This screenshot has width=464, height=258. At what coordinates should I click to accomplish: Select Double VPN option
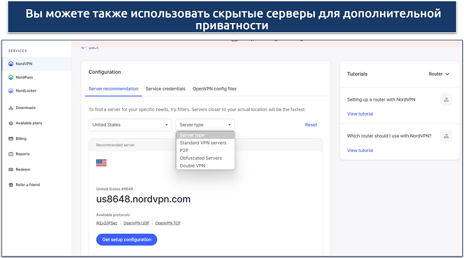click(x=206, y=166)
